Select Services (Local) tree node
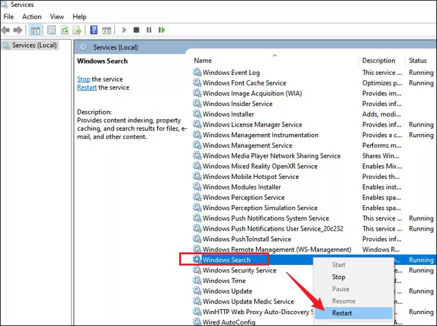Image resolution: width=437 pixels, height=326 pixels. point(29,45)
